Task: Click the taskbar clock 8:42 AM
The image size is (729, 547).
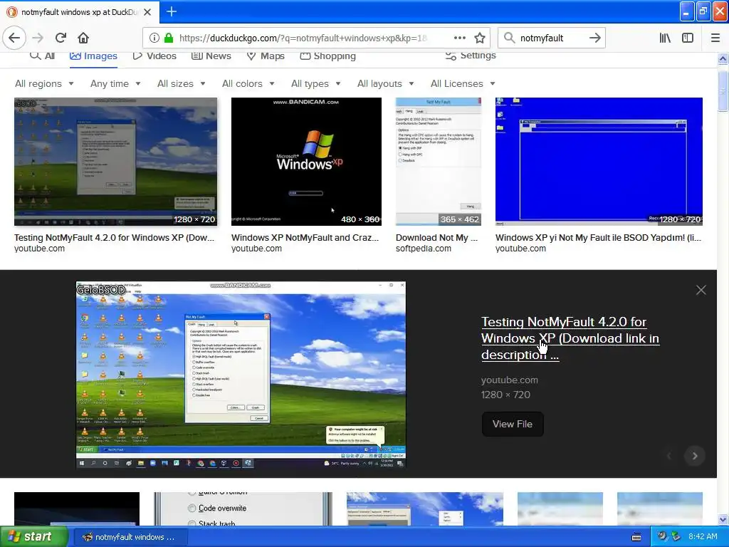Action: (x=703, y=537)
